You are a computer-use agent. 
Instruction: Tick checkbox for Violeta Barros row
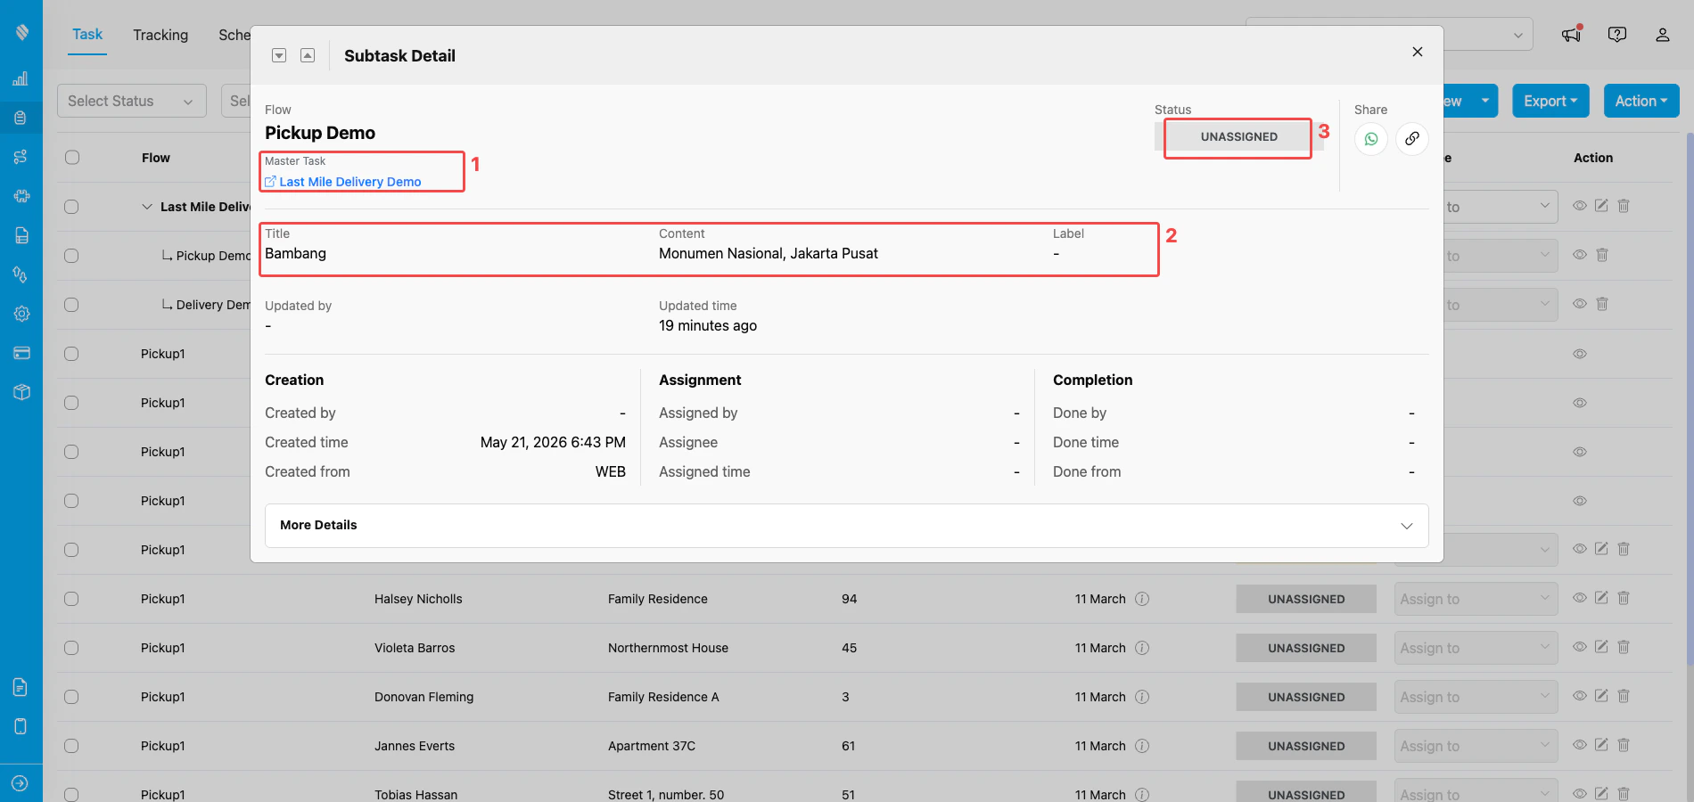(x=71, y=648)
